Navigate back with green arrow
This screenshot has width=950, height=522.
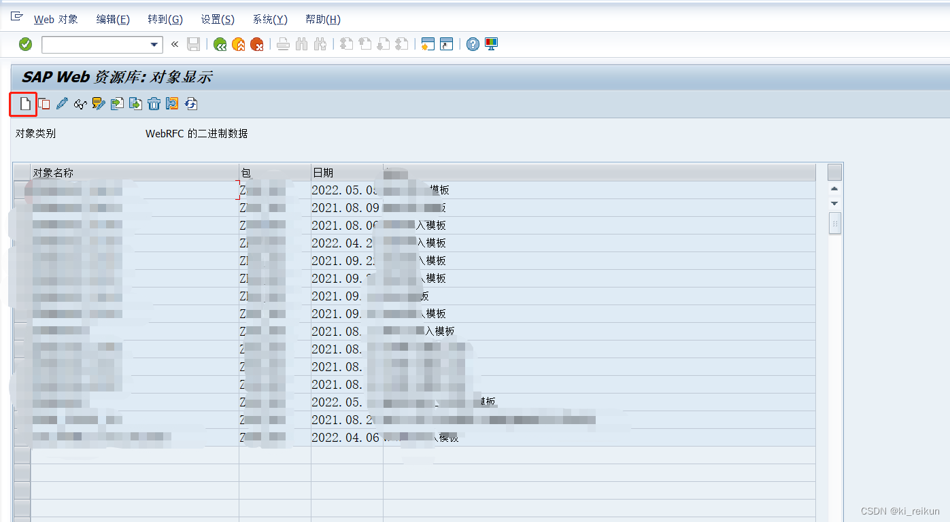click(219, 43)
